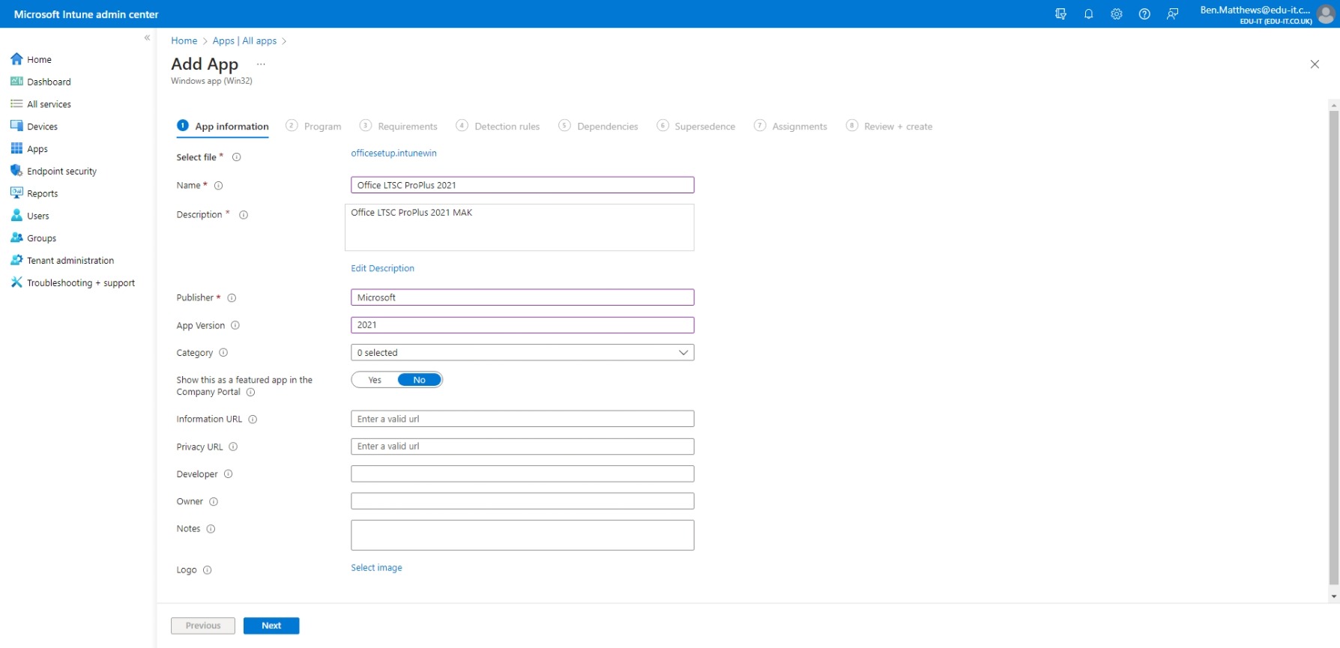The width and height of the screenshot is (1340, 648).
Task: Open help question mark icon
Action: click(x=1144, y=14)
